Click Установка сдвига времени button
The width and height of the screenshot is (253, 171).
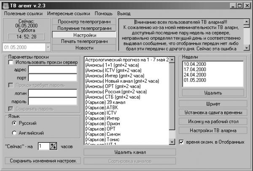pyautogui.click(x=213, y=112)
